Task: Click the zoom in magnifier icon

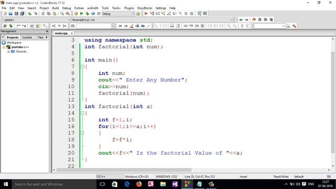Action: pyautogui.click(x=229, y=26)
